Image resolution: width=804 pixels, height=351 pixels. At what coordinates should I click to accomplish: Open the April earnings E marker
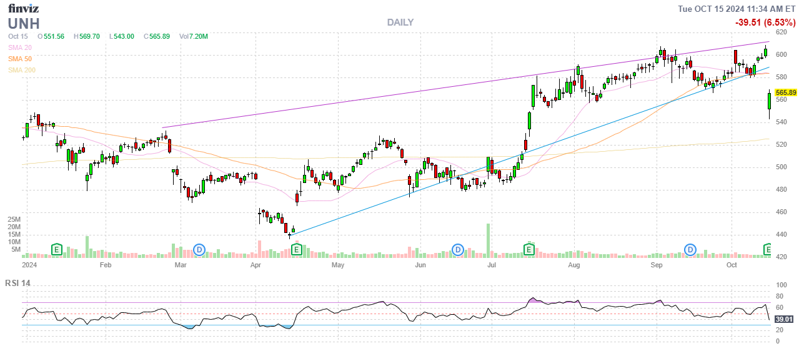coord(297,249)
